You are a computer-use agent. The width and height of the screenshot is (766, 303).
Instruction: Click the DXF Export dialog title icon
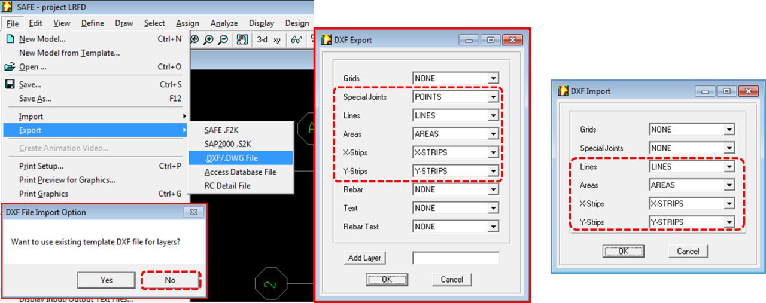tap(327, 40)
